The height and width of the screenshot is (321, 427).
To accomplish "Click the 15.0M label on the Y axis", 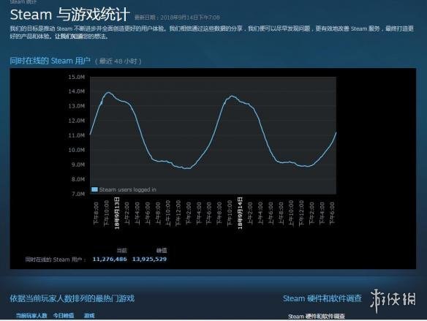I will point(77,77).
